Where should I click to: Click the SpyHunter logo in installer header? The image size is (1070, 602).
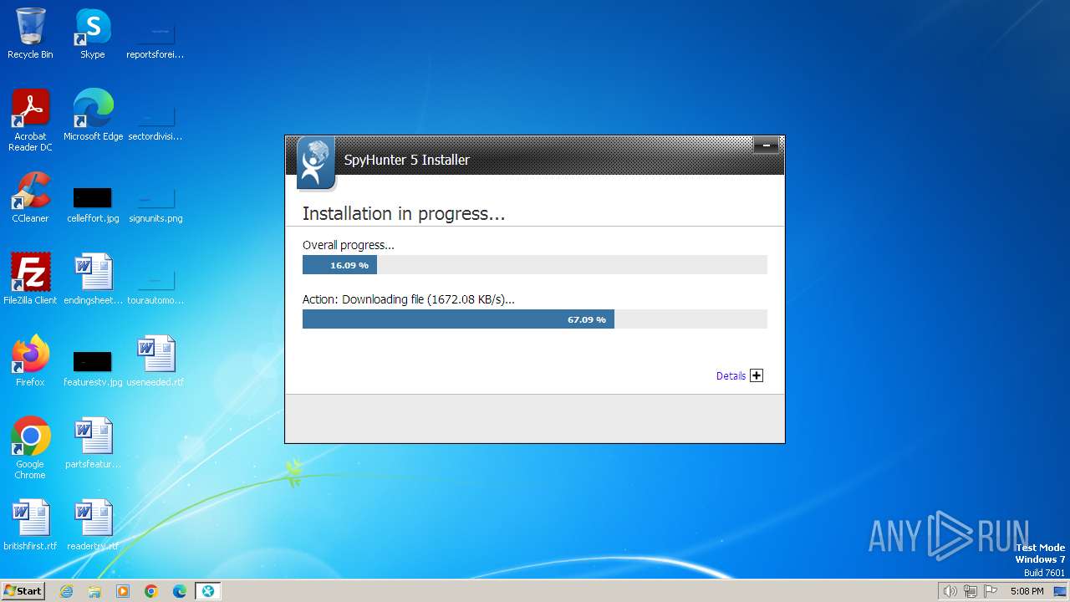coord(315,163)
